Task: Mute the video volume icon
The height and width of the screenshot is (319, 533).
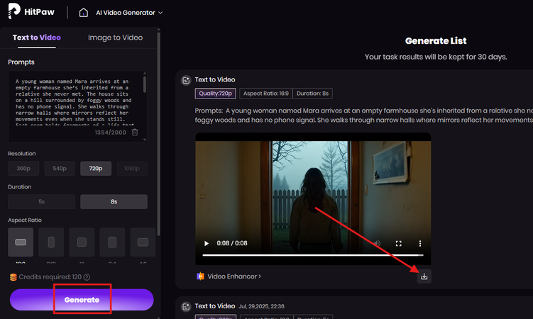Action: coord(377,243)
